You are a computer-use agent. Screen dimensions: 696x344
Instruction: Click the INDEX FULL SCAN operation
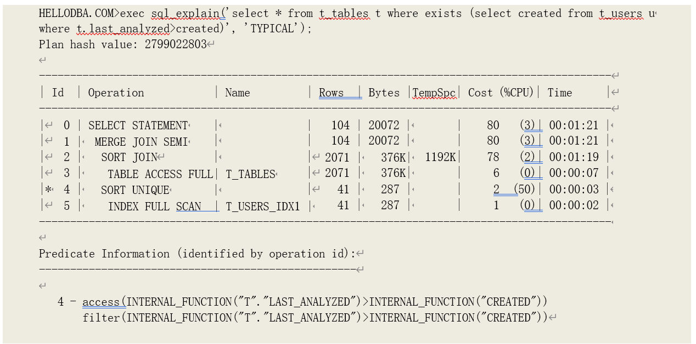pyautogui.click(x=155, y=207)
